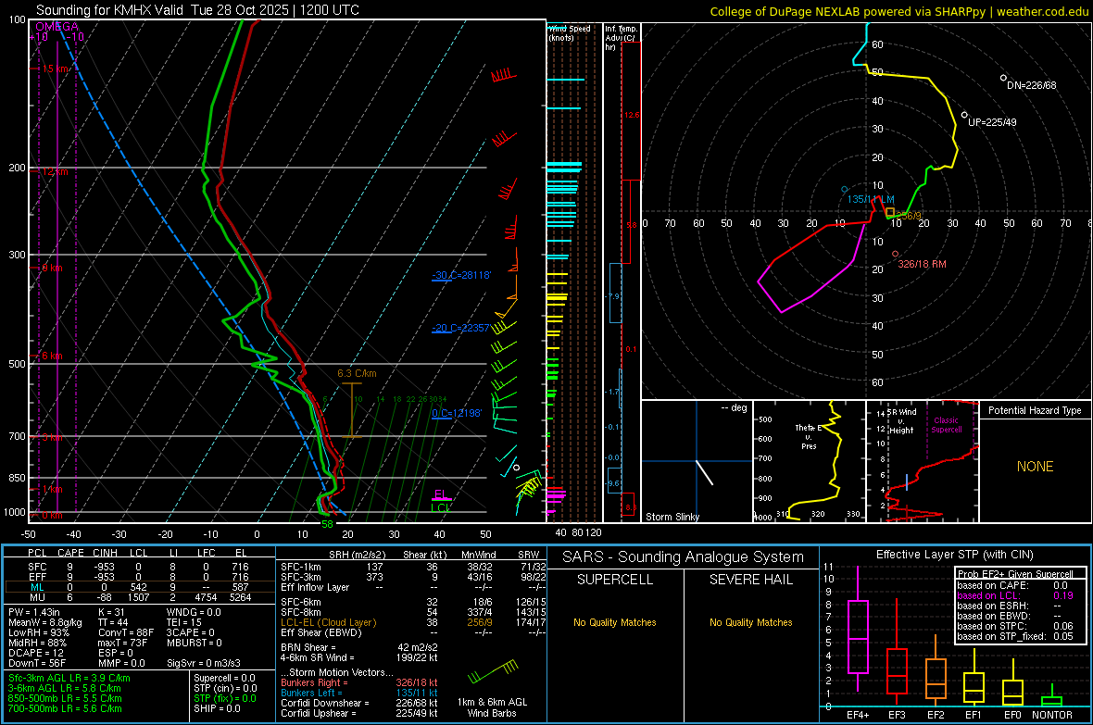Click the 0 C=12198' height label
The width and height of the screenshot is (1093, 725).
point(457,413)
